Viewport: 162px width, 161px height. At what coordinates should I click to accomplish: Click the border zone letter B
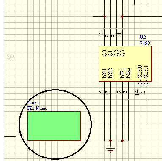pyautogui.click(x=10, y=57)
